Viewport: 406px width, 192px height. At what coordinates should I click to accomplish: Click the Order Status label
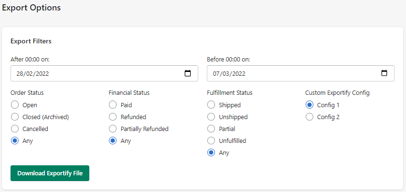[27, 93]
